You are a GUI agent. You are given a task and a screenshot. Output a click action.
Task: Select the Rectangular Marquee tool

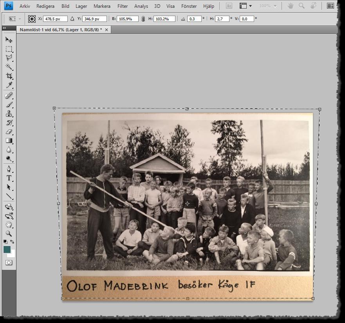click(9, 49)
